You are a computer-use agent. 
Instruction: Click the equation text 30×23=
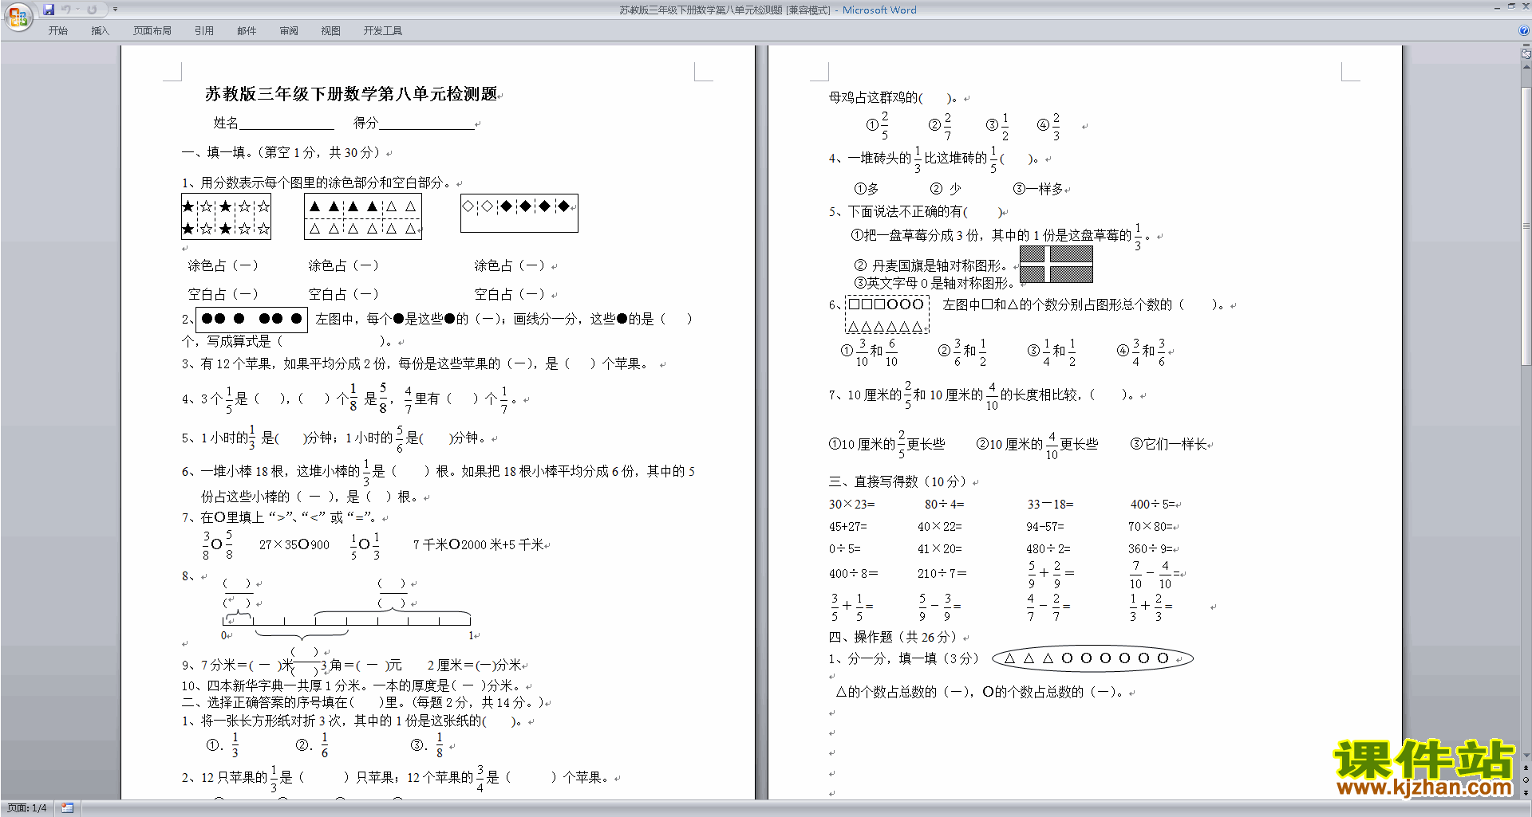pyautogui.click(x=851, y=505)
